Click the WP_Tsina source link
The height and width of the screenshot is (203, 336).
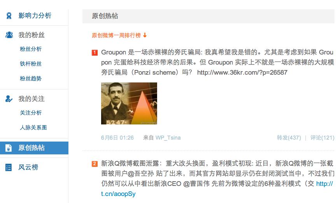(x=168, y=138)
